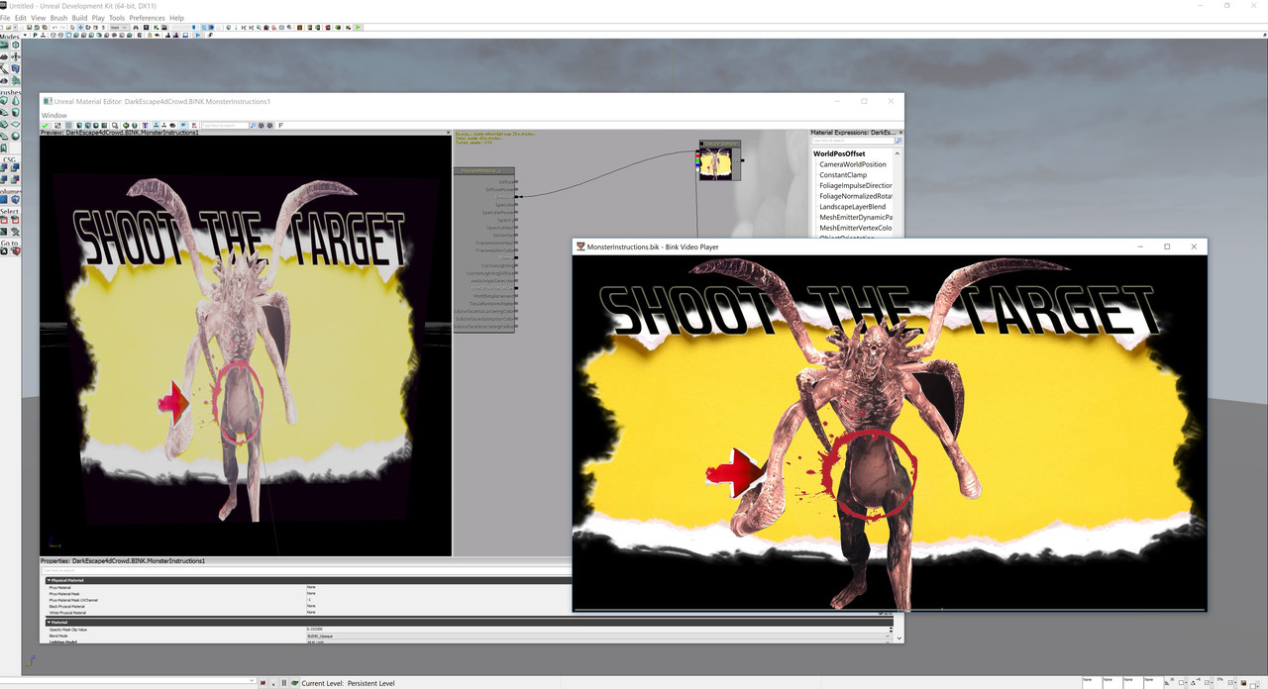Open the bottom status bar command dropdown

[x=252, y=681]
